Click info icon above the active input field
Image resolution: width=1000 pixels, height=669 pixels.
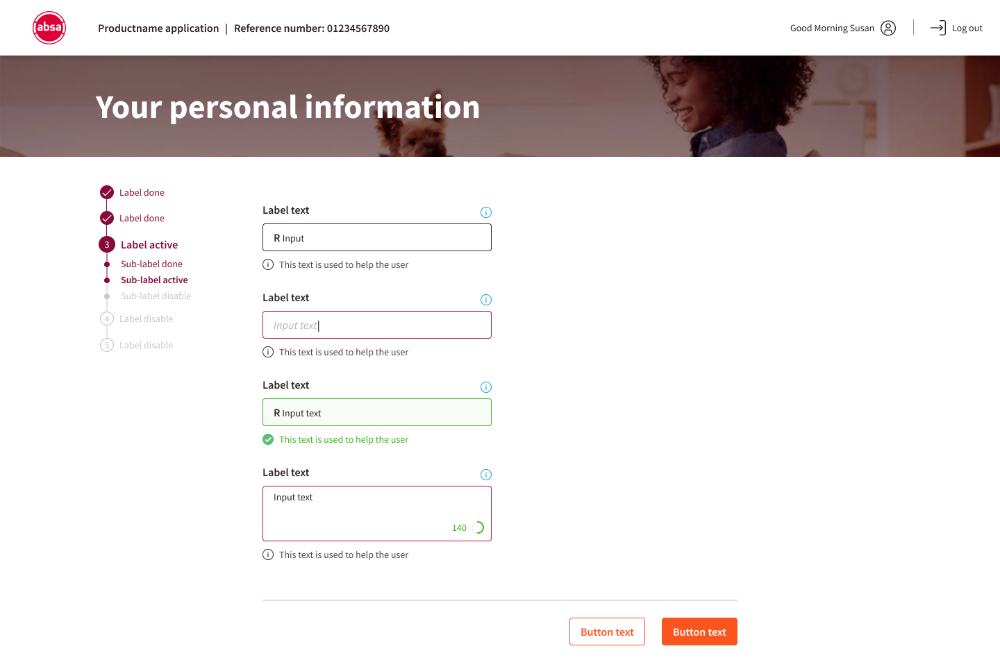[486, 300]
